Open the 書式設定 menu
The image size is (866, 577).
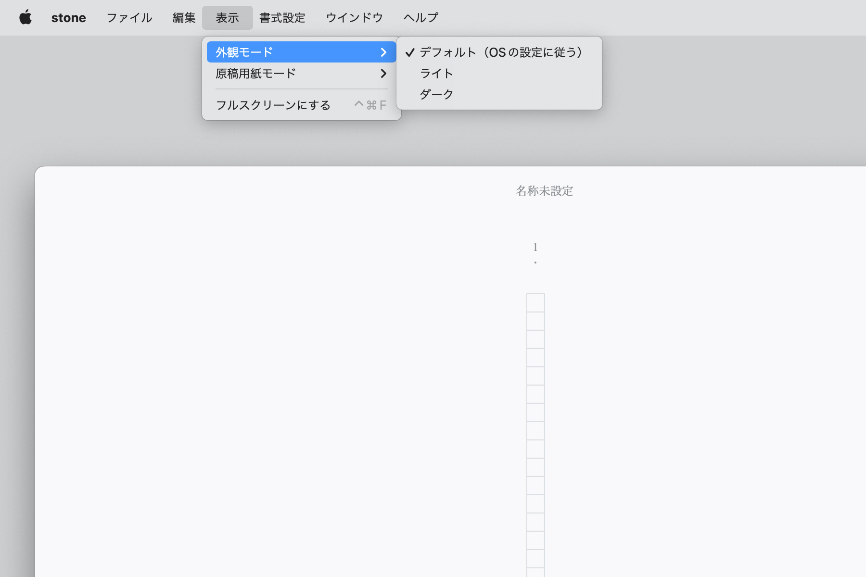coord(282,18)
